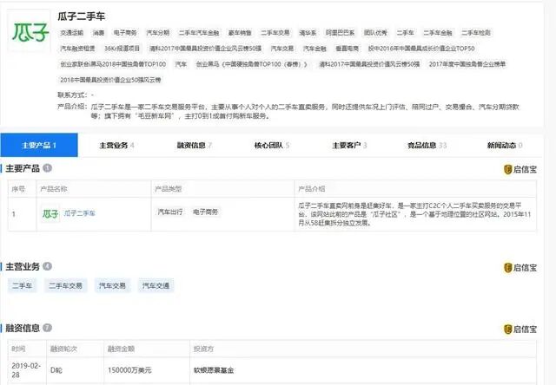Click the 创业黑马 中国硬独角兽TOP100 春榜 tag
556x385 pixels.
click(x=251, y=64)
